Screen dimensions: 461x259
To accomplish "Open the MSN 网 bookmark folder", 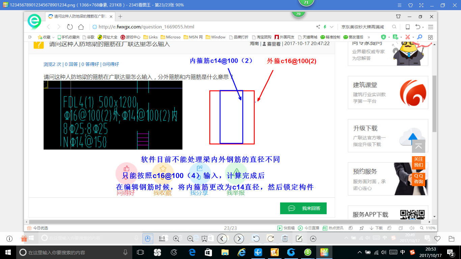I will click(193, 37).
